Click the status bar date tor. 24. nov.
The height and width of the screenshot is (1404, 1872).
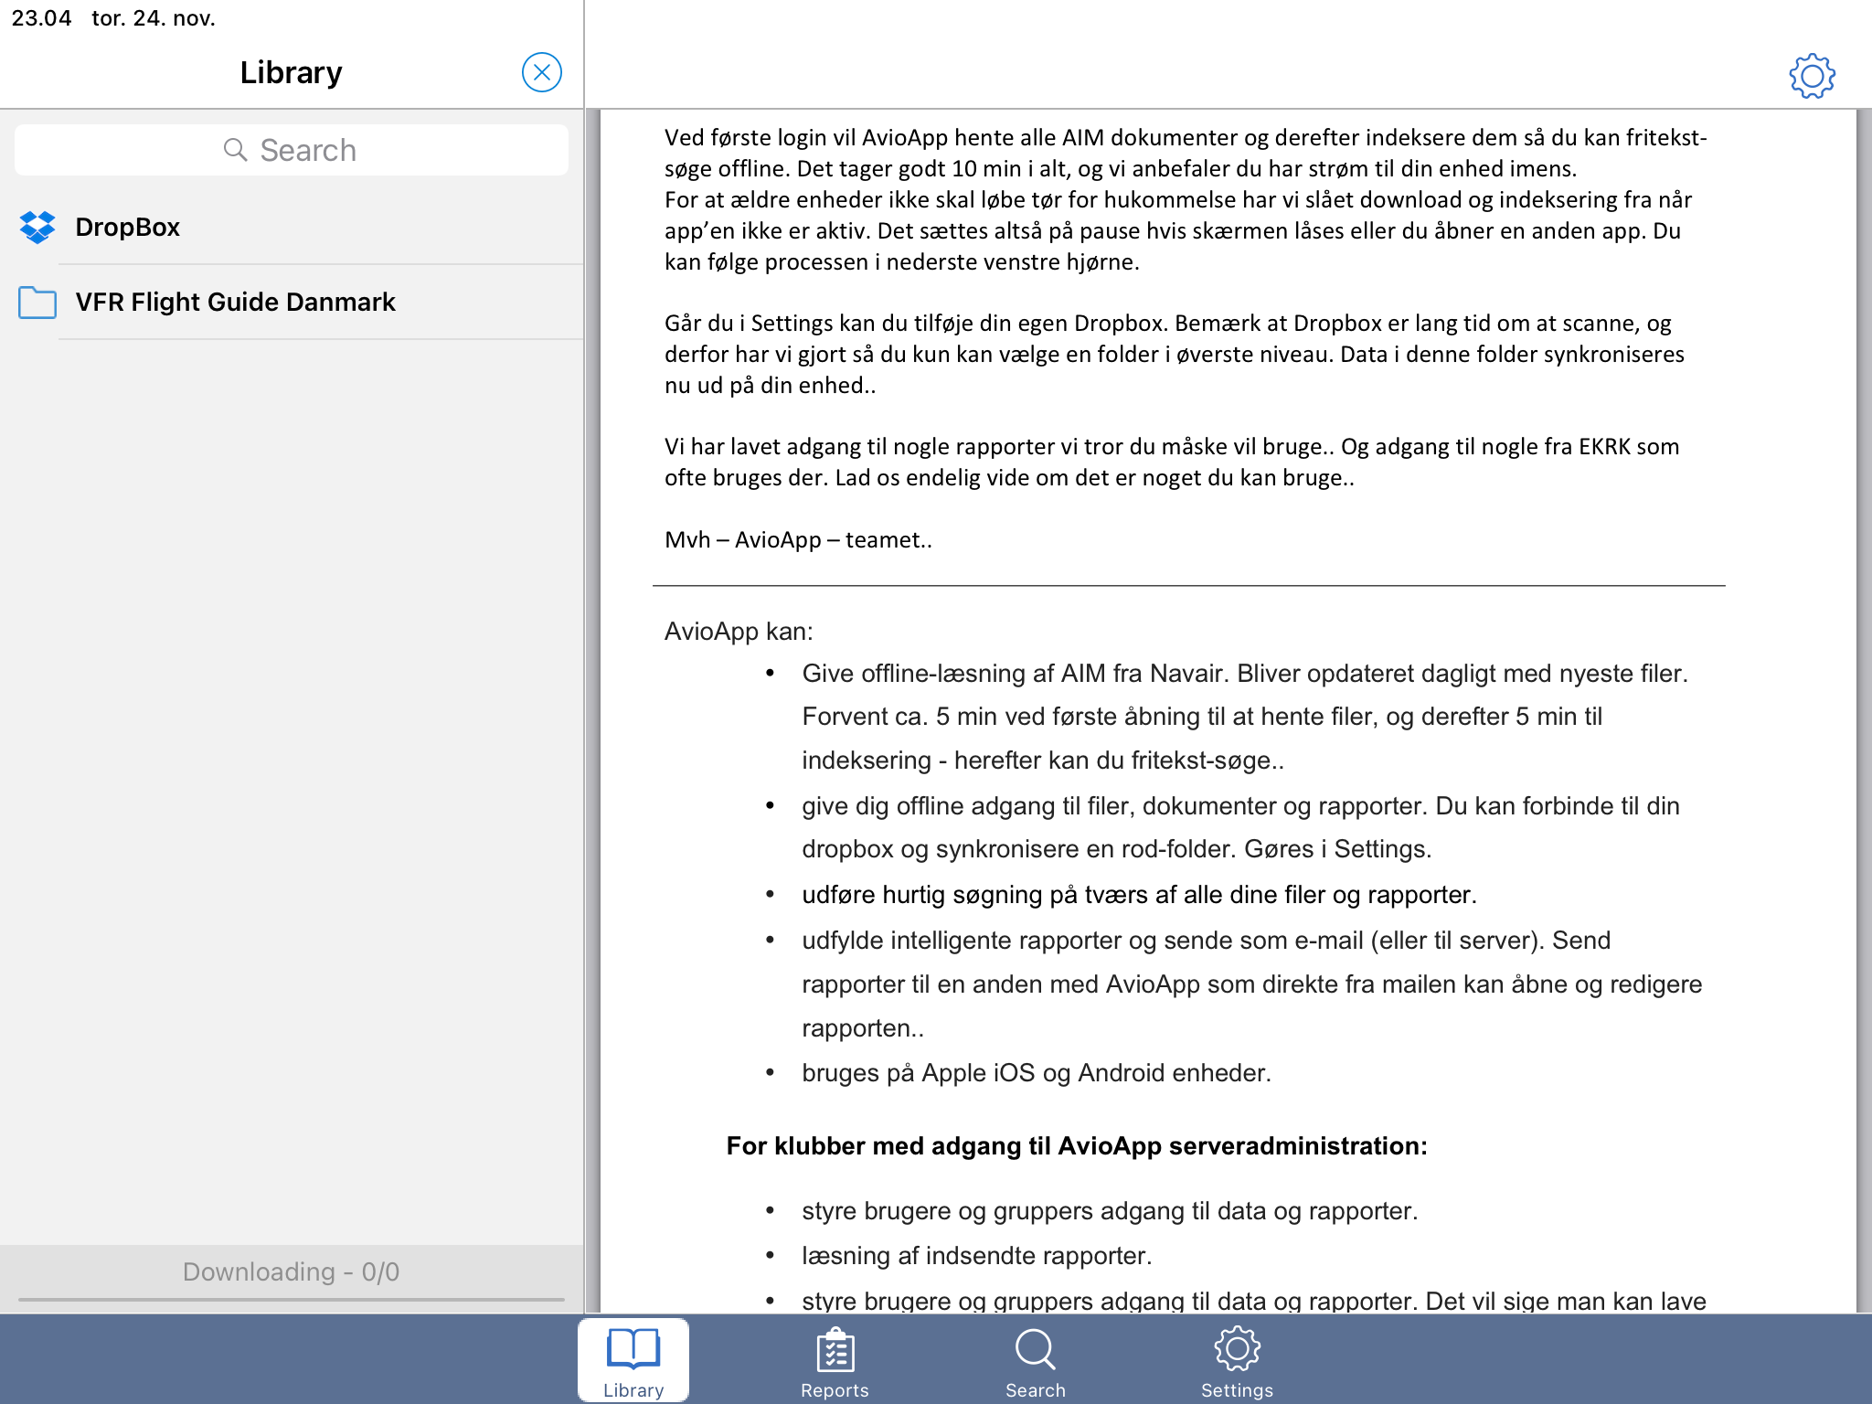[x=154, y=18]
